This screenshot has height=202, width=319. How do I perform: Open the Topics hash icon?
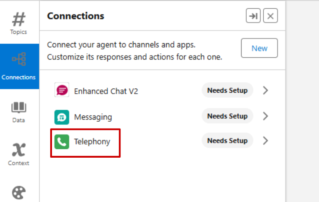[x=19, y=20]
